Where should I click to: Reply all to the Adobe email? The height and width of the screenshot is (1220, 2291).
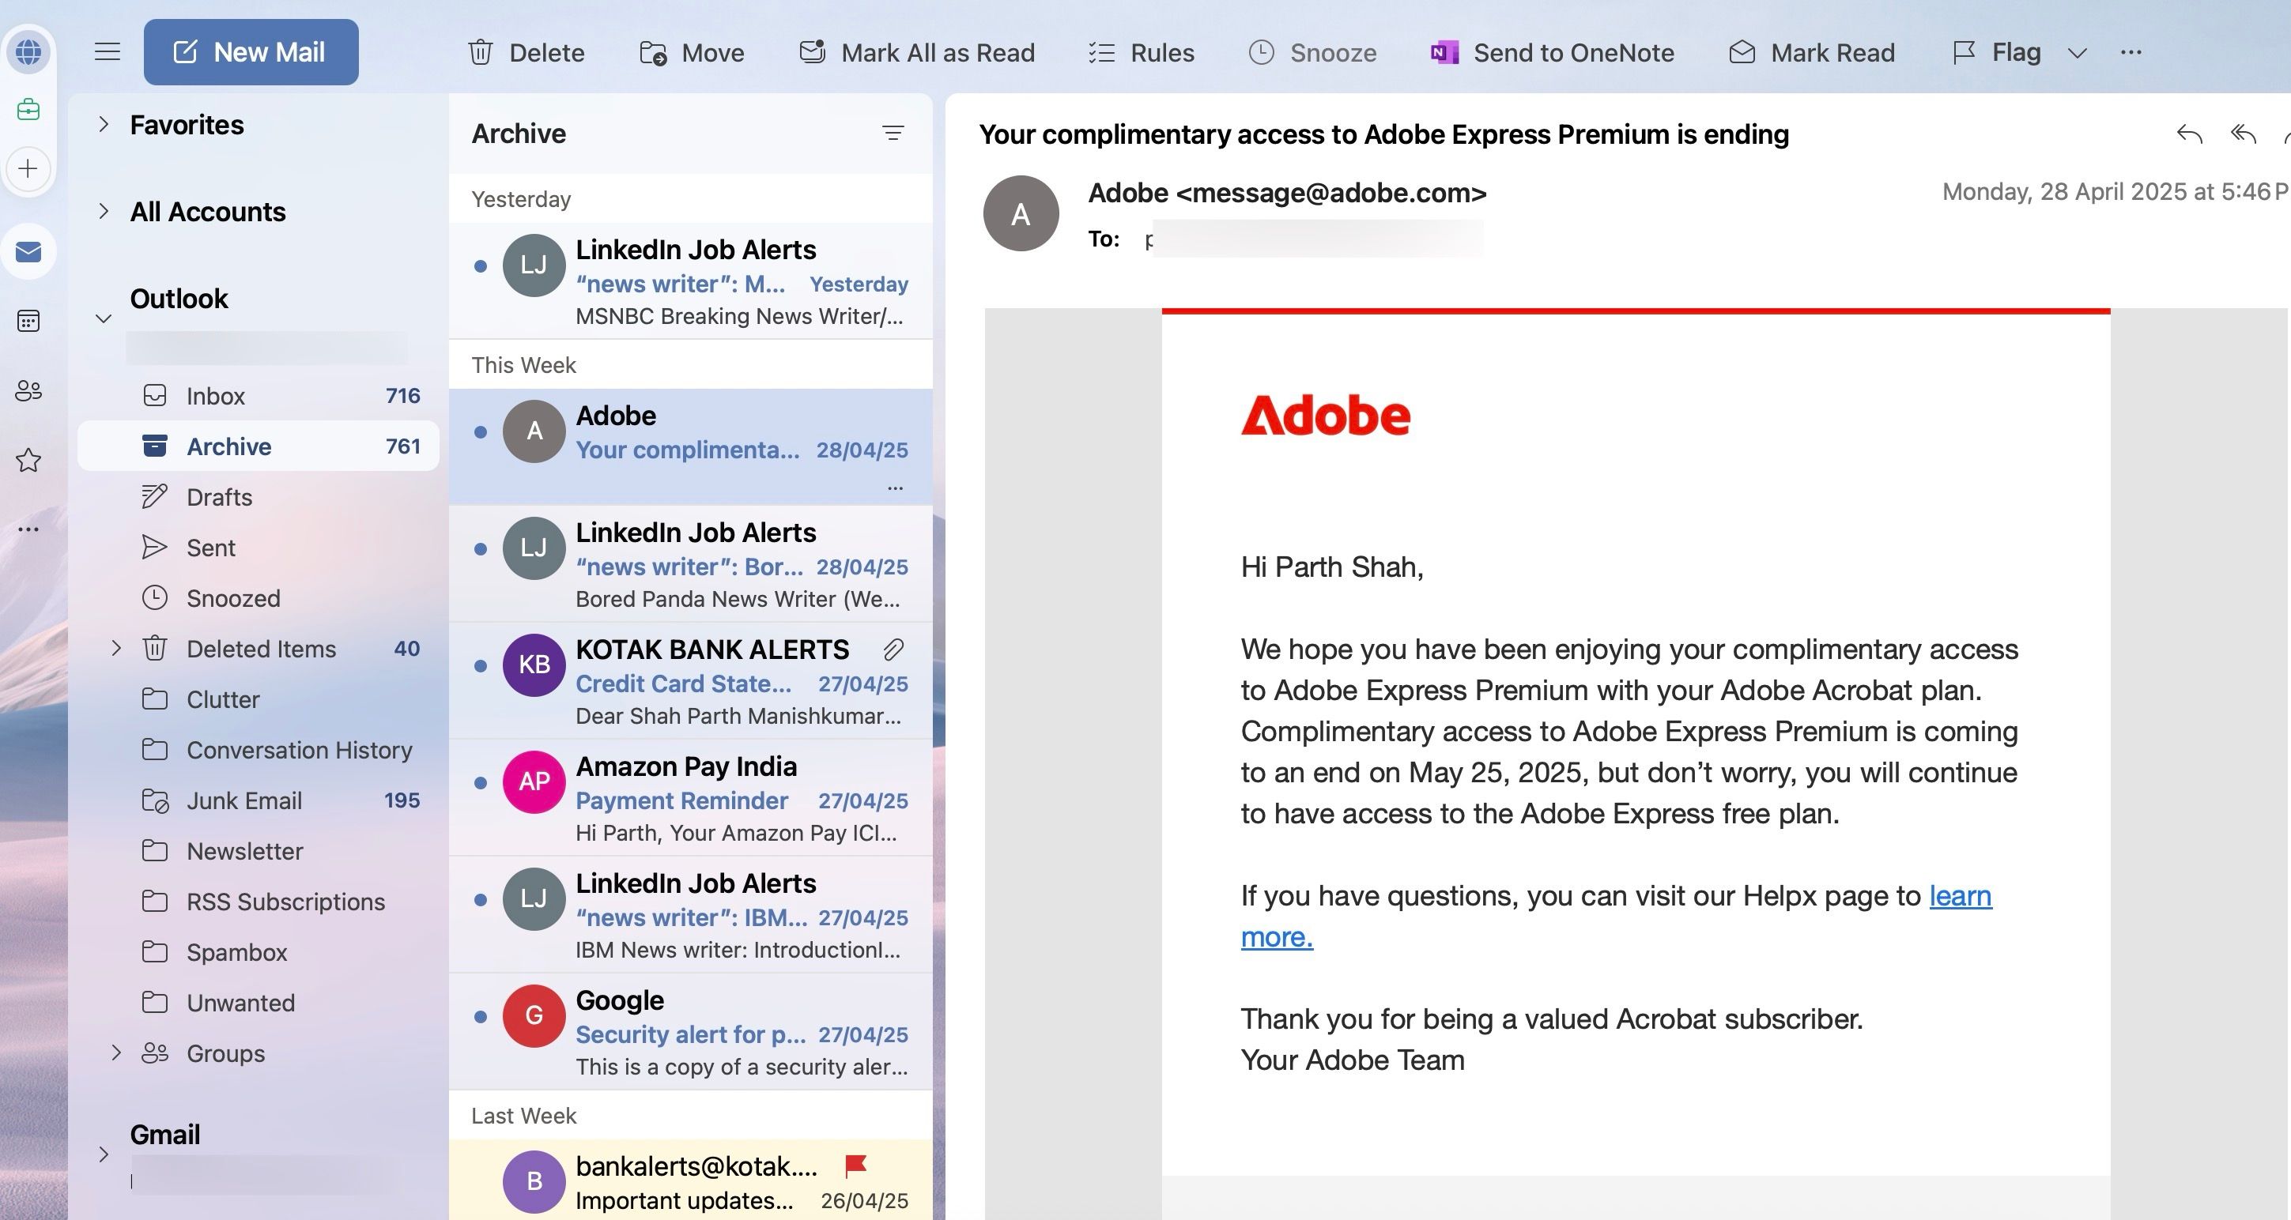coord(2244,134)
